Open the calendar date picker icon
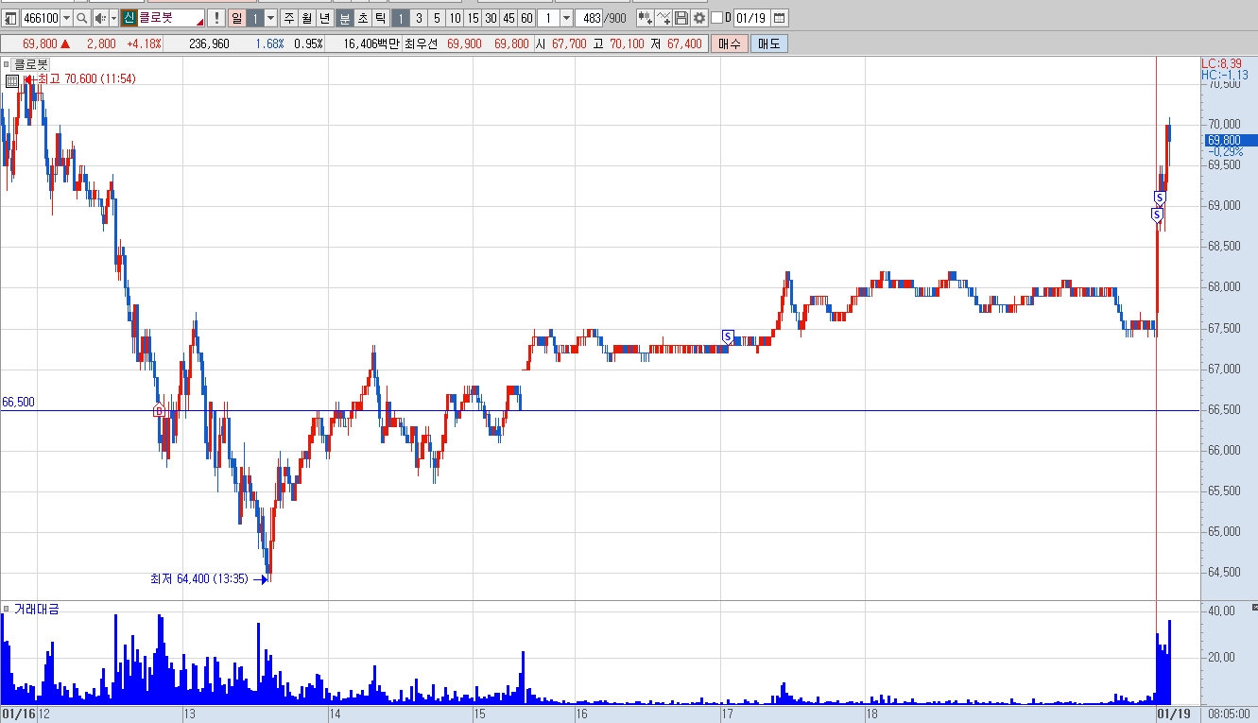This screenshot has width=1258, height=723. point(779,18)
